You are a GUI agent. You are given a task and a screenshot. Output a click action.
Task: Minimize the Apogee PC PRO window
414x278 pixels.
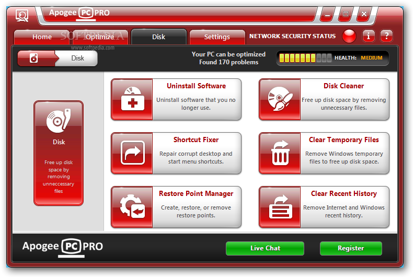pos(327,15)
